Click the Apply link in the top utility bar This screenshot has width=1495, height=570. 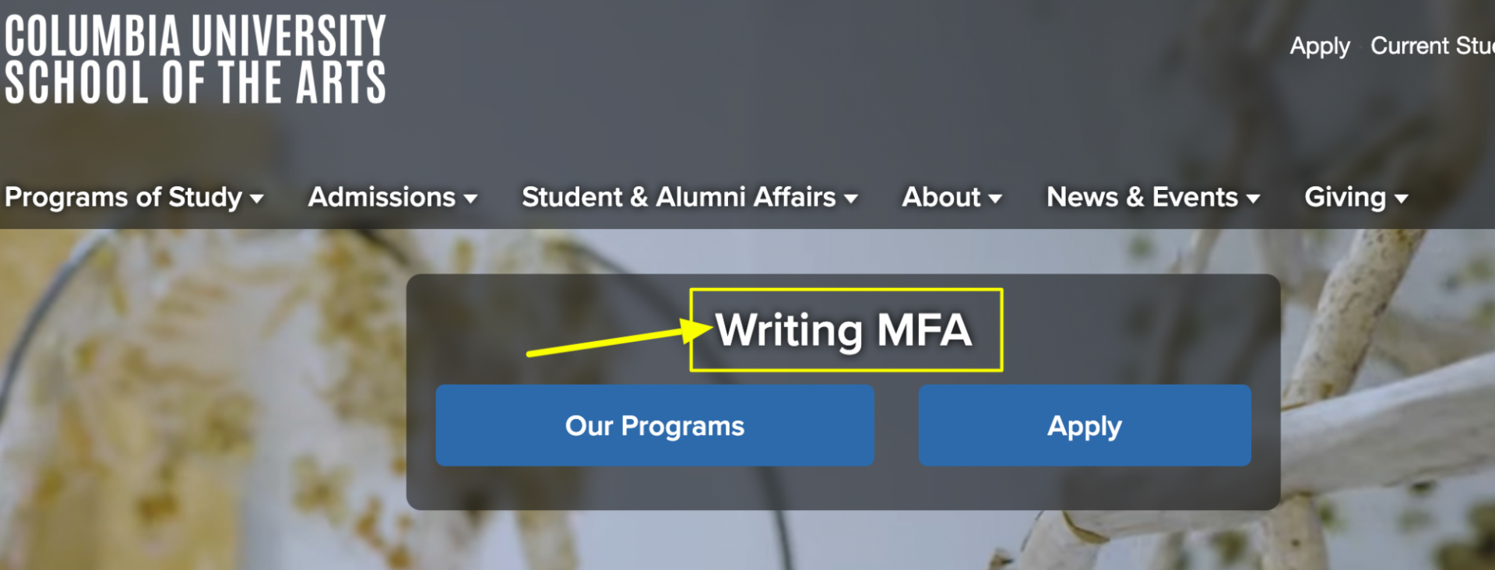pos(1320,47)
